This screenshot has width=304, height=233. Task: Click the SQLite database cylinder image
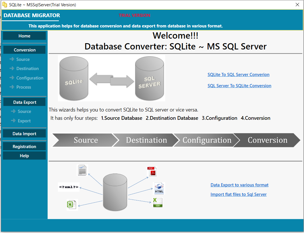click(74, 78)
